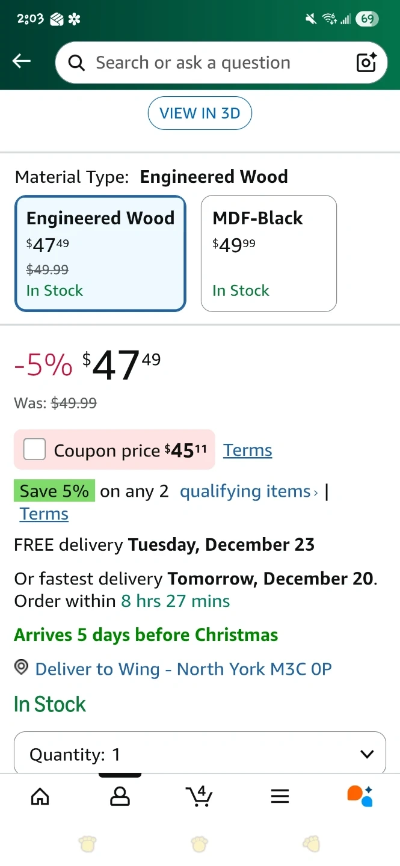Go to Home tab icon
This screenshot has width=400, height=866.
40,796
